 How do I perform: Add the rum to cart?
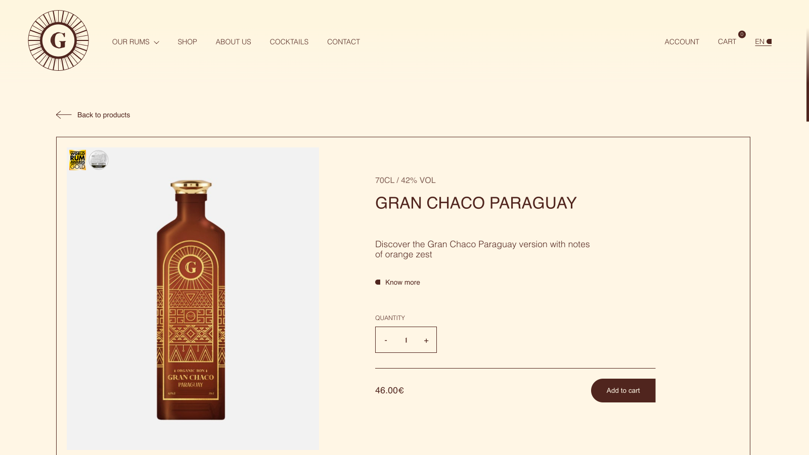[x=623, y=390]
